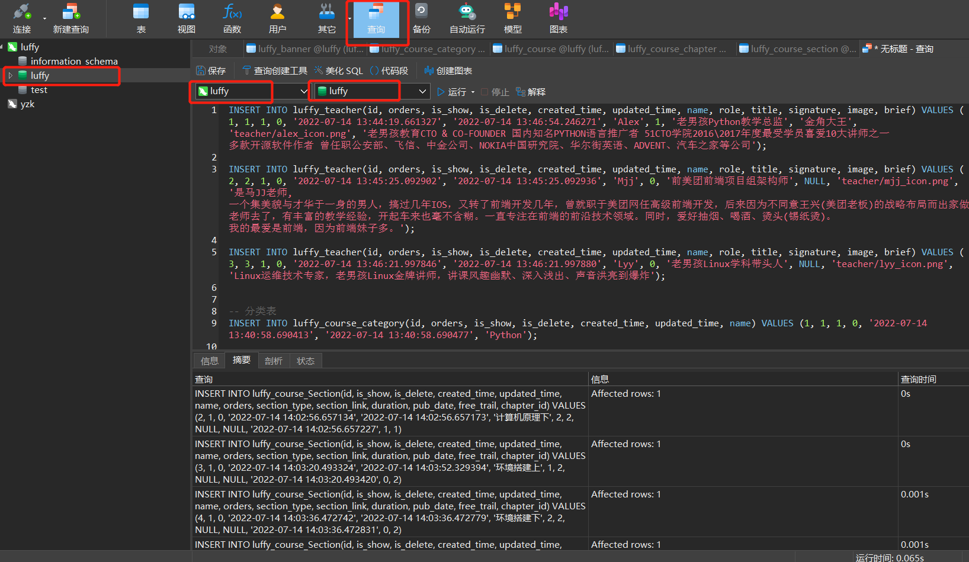The height and width of the screenshot is (562, 969).
Task: Open the Others (其它) toolbar icon
Action: 326,19
